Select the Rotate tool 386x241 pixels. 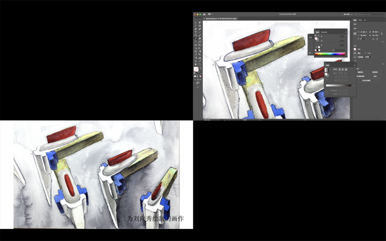tap(196, 42)
